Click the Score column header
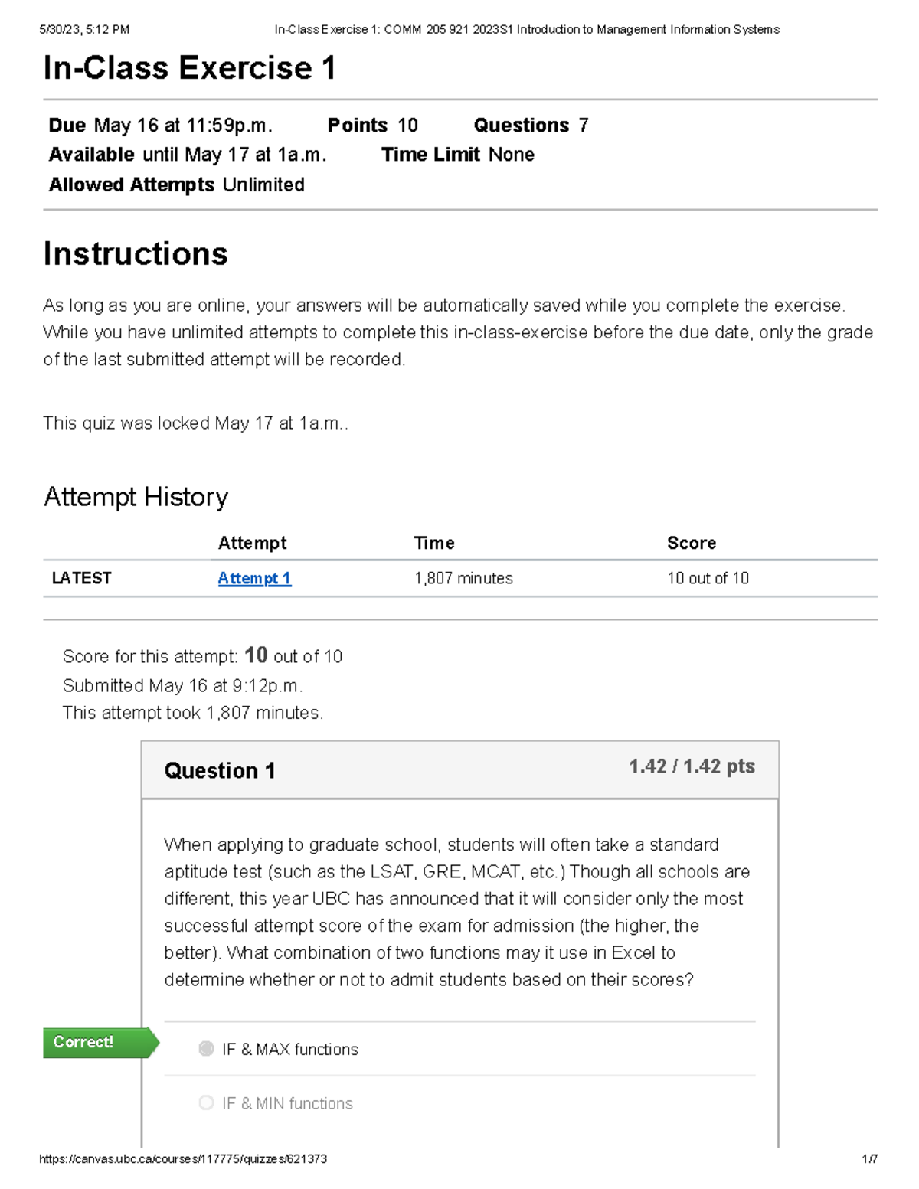 click(x=692, y=544)
